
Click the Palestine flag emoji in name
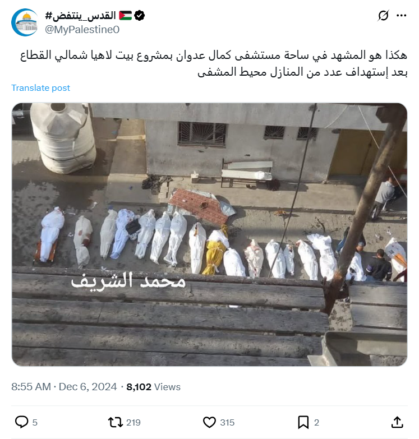pos(125,15)
